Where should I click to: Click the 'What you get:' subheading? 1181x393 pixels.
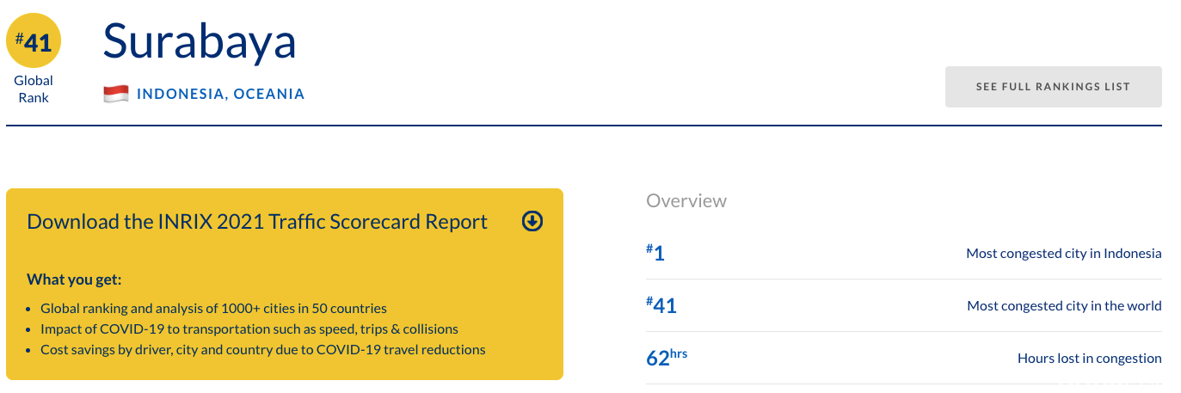click(x=74, y=279)
